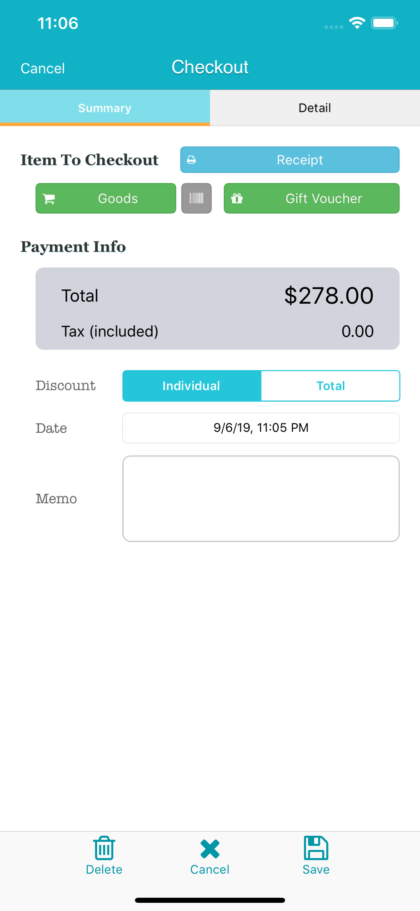
Task: Tap Cancel in the top navigation bar
Action: [43, 68]
